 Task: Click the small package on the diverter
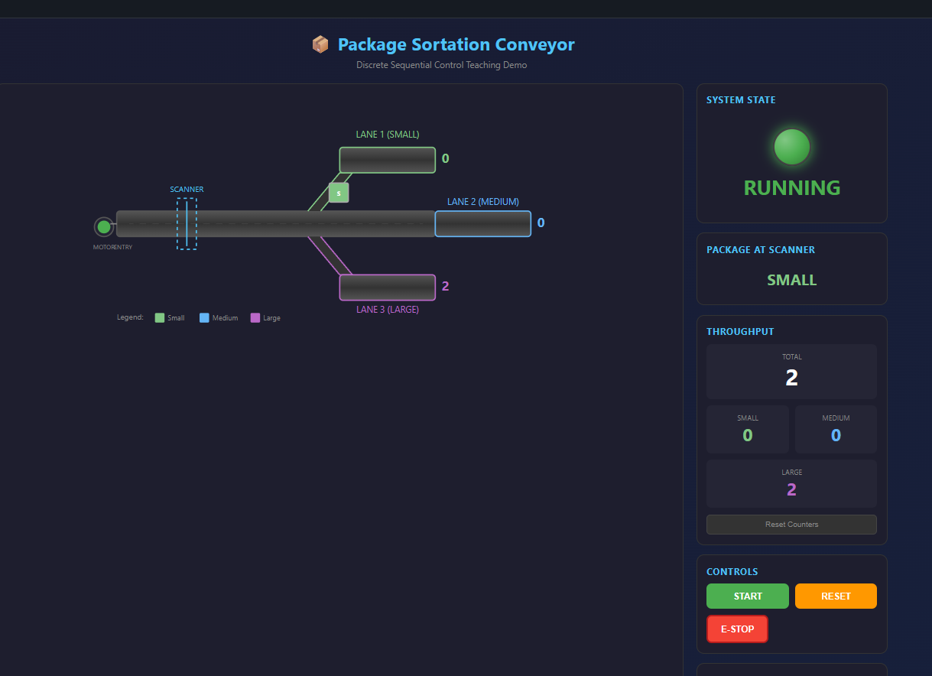(x=339, y=193)
